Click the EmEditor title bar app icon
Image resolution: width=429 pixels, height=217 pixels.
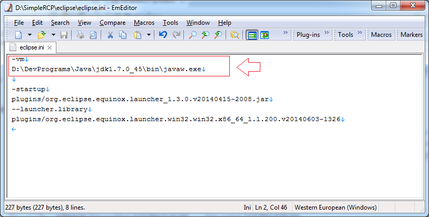pyautogui.click(x=8, y=8)
